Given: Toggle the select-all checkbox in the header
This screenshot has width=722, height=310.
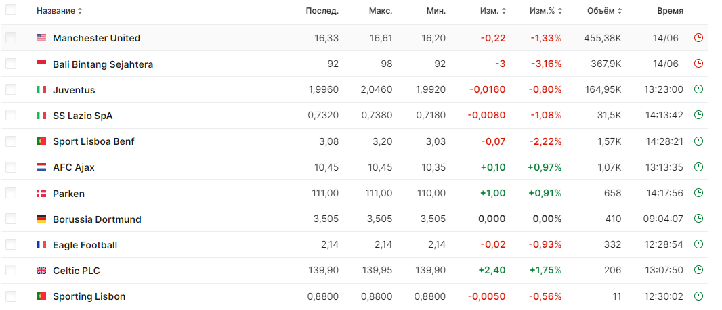Looking at the screenshot, I should click(11, 9).
